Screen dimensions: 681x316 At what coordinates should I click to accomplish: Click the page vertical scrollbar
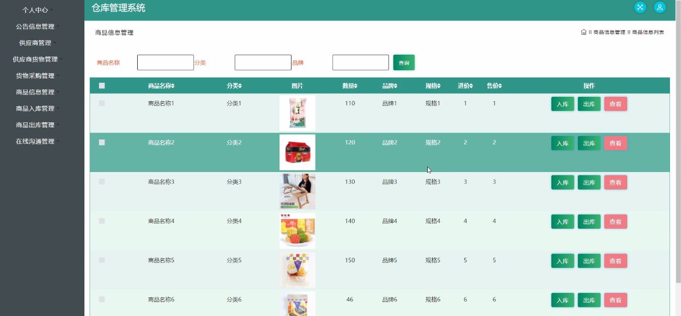[x=678, y=140]
